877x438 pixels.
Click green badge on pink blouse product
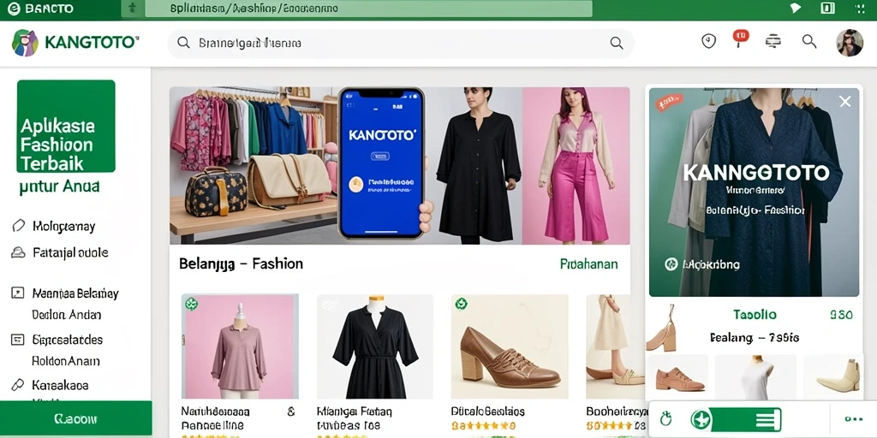192,304
